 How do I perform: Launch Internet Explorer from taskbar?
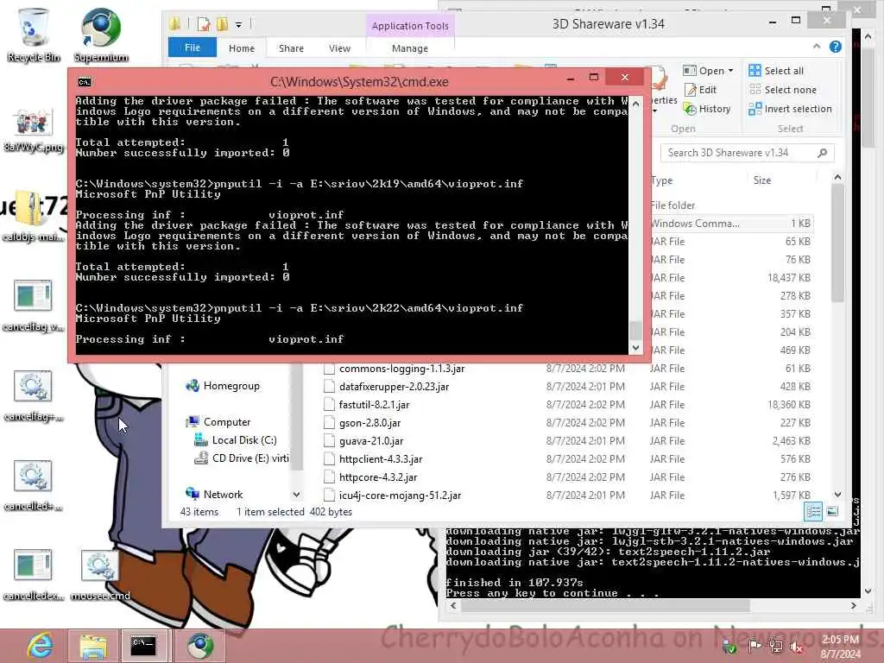coord(41,646)
